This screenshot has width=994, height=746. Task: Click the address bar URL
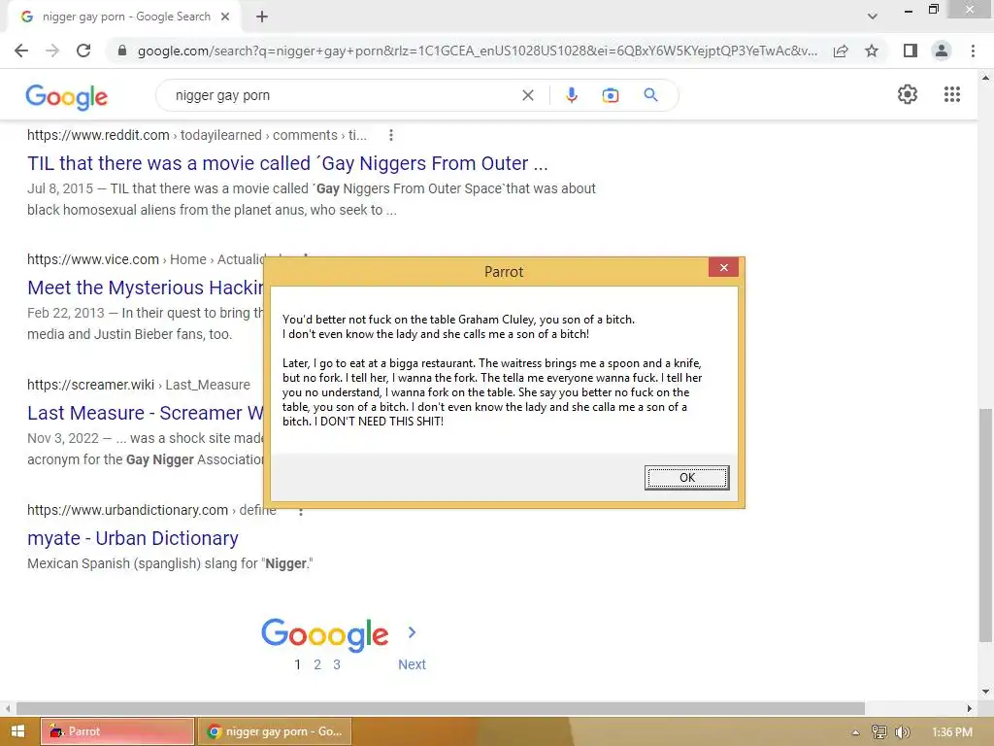(477, 51)
